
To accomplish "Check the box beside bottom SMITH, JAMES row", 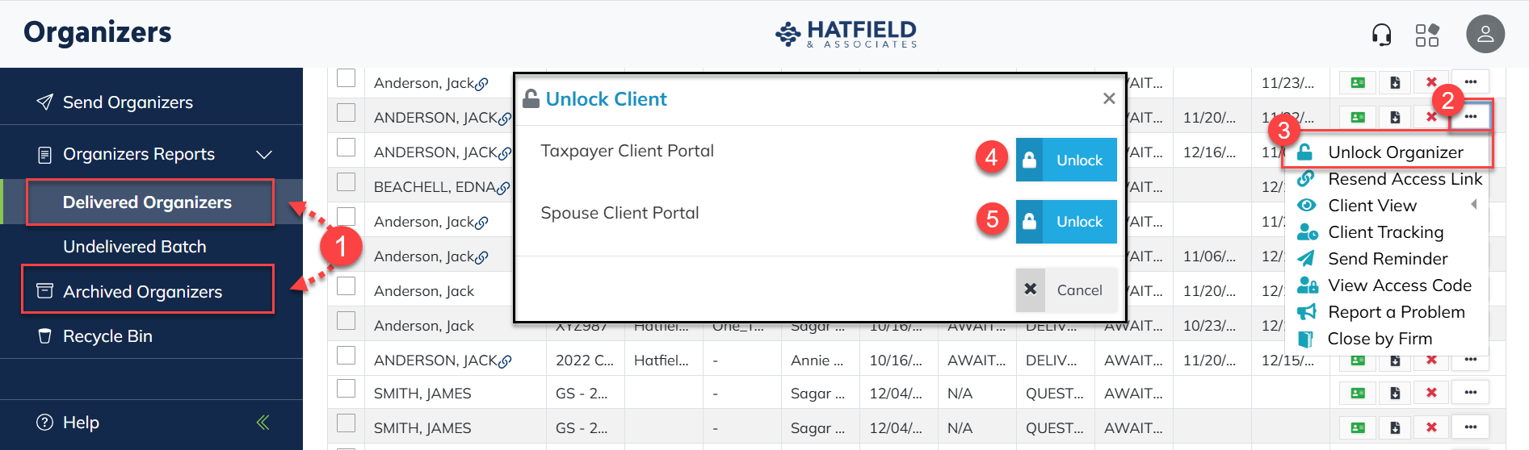I will pos(346,423).
